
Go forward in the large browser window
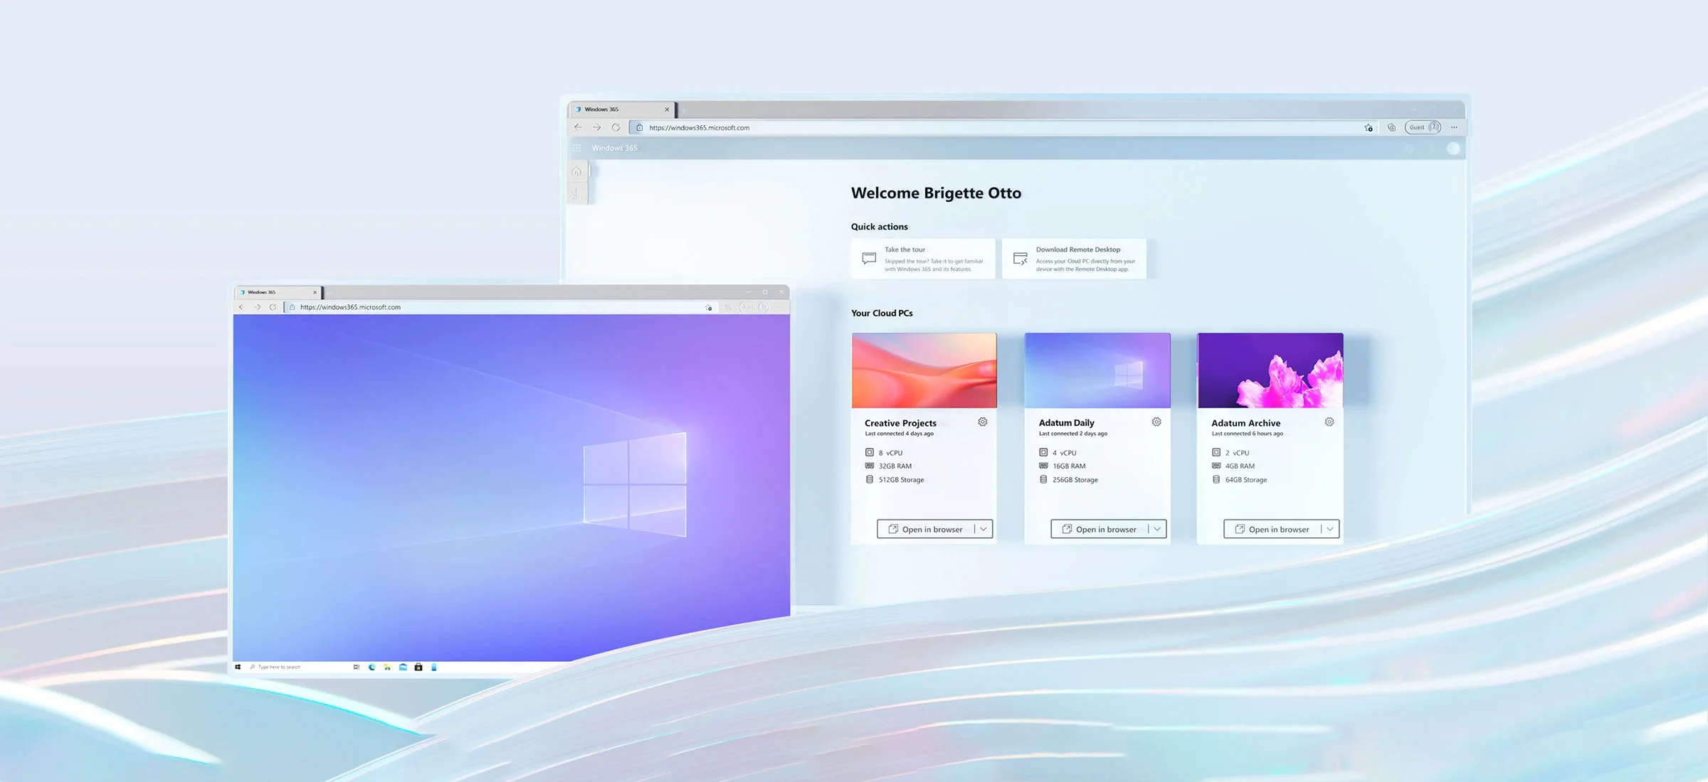point(596,127)
